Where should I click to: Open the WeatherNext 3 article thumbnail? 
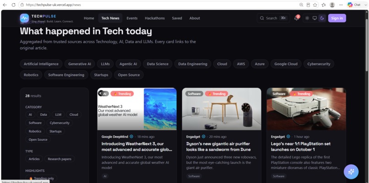point(137,109)
